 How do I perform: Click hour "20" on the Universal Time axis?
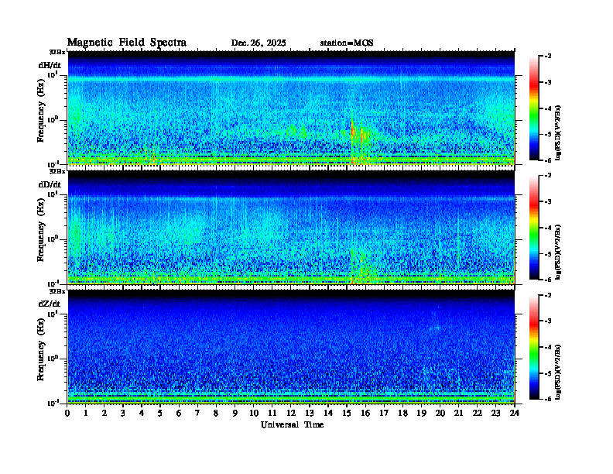point(440,414)
